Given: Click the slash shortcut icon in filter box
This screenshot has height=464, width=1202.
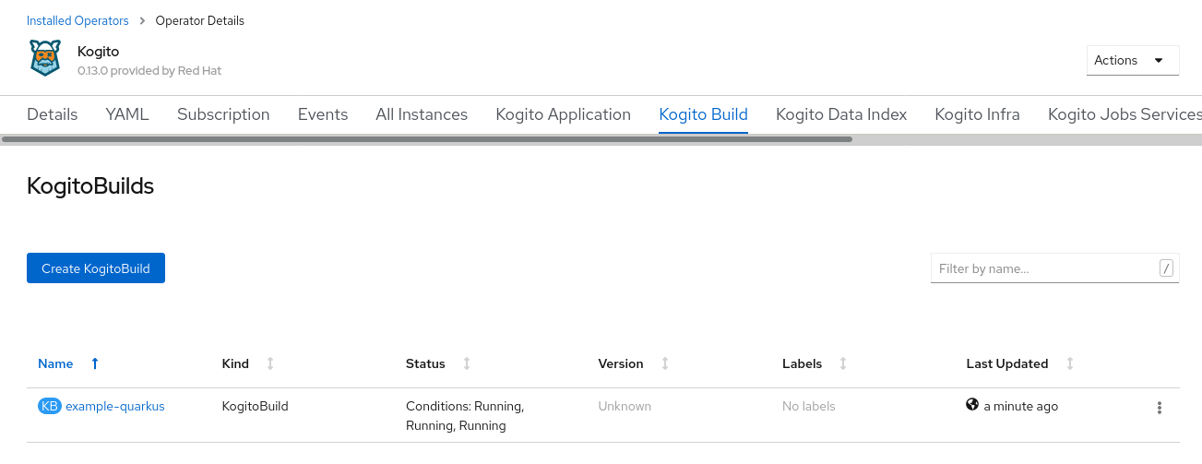Looking at the screenshot, I should click(x=1166, y=268).
